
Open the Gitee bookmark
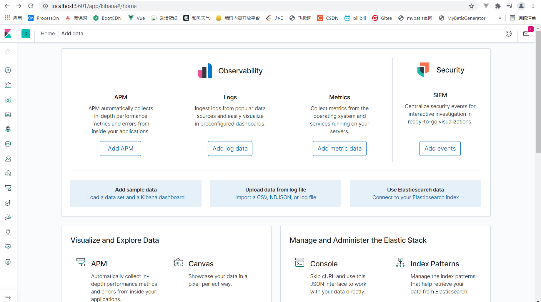(382, 18)
